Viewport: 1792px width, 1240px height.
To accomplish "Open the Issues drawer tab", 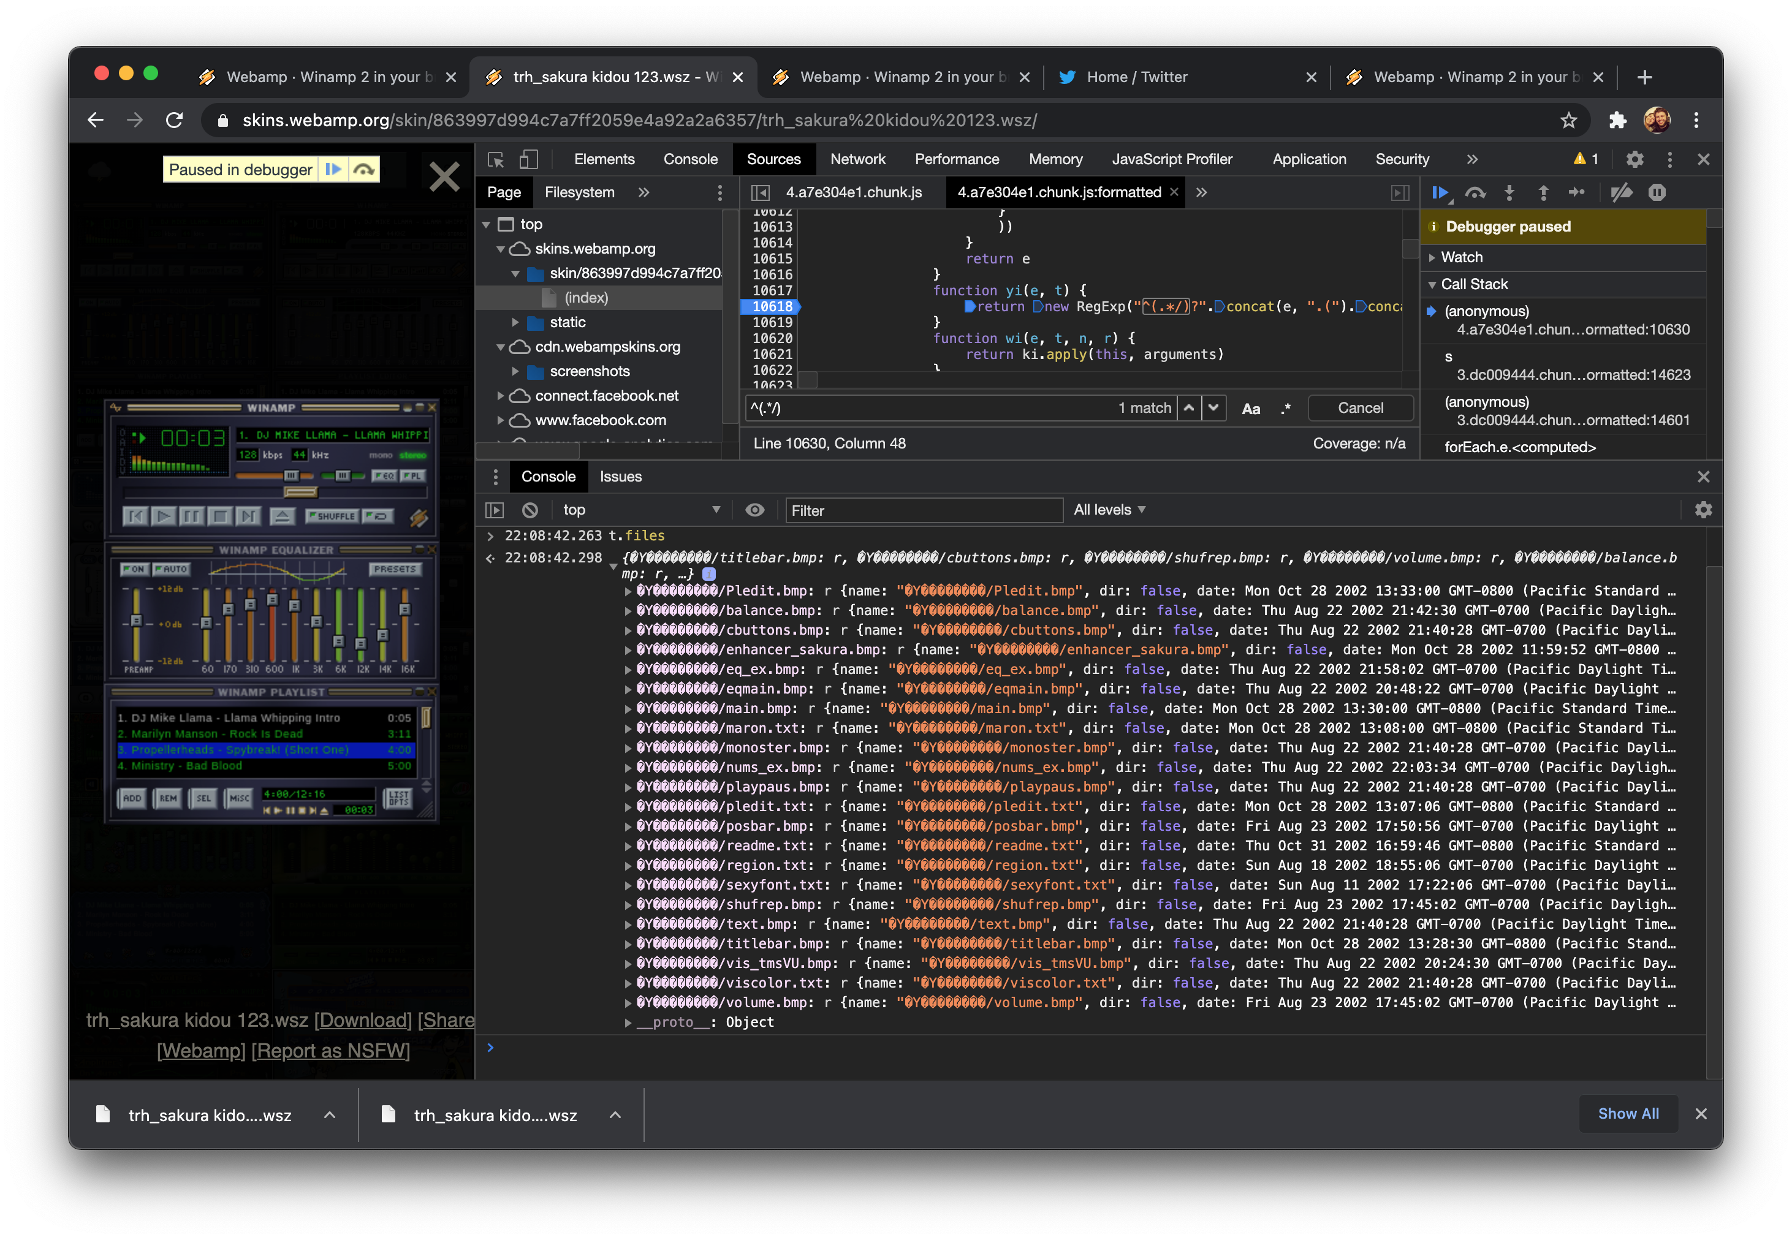I will click(620, 477).
